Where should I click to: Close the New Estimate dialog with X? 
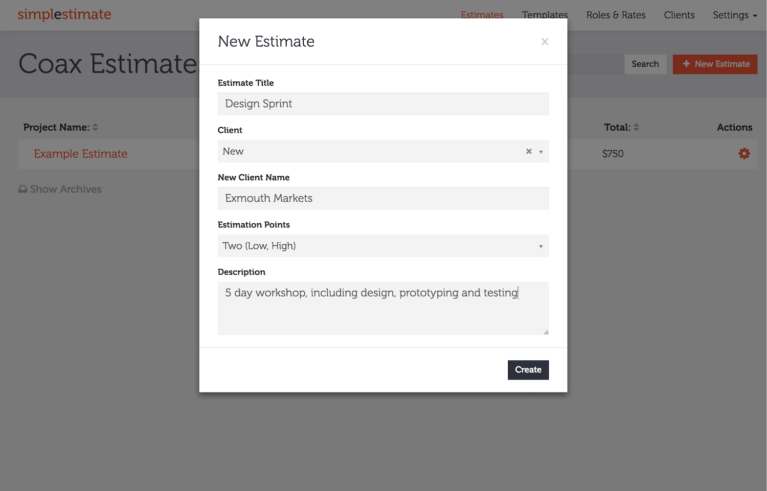tap(544, 42)
